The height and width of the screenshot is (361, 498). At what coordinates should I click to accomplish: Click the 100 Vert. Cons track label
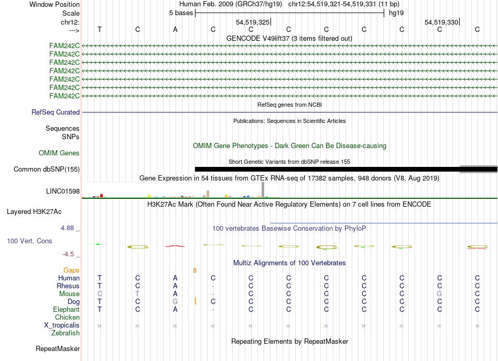[x=29, y=241]
